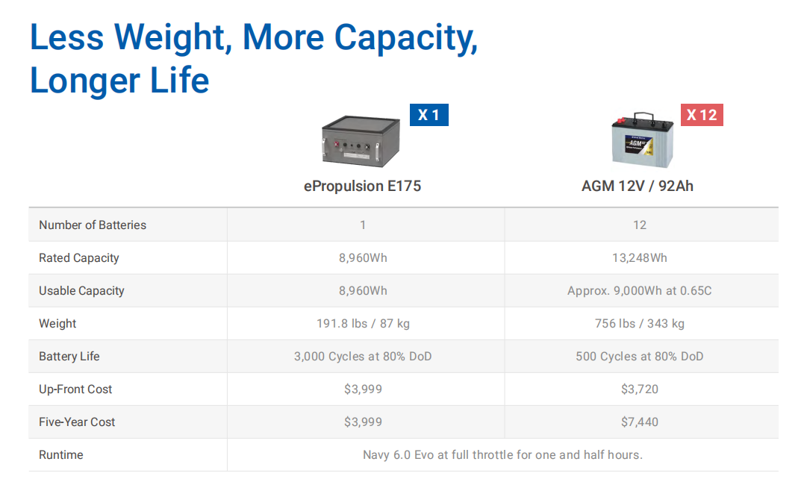Viewport: 804px width, 479px height.
Task: Select the Five-Year Cost row label
Action: click(77, 422)
